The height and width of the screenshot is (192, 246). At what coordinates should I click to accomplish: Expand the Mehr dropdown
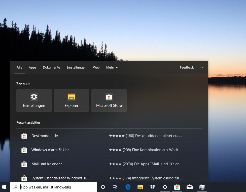coord(112,67)
